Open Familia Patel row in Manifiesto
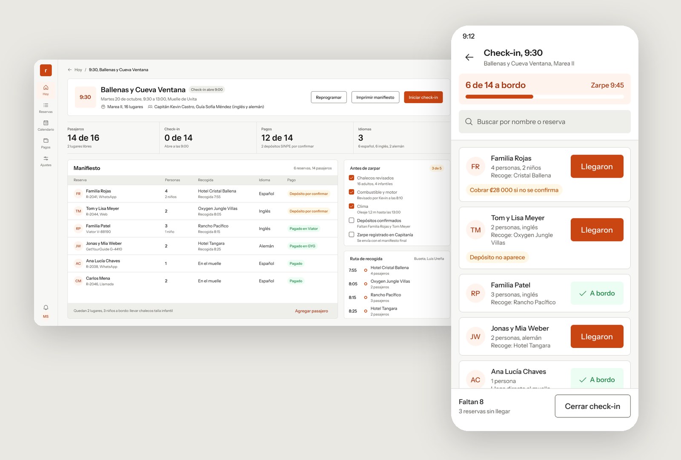 coord(203,229)
